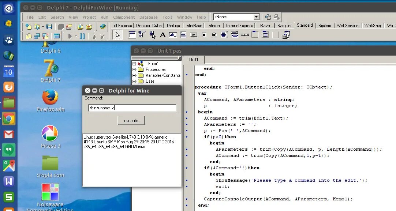
Task: Select the ListBox component icon
Action: pyautogui.click(x=224, y=35)
